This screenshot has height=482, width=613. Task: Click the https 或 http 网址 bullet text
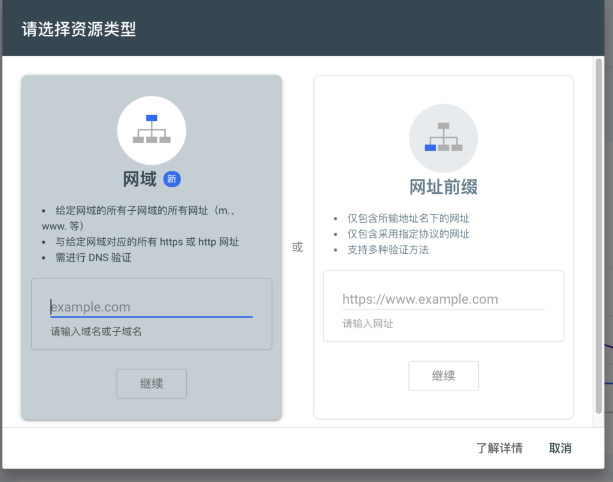[147, 242]
